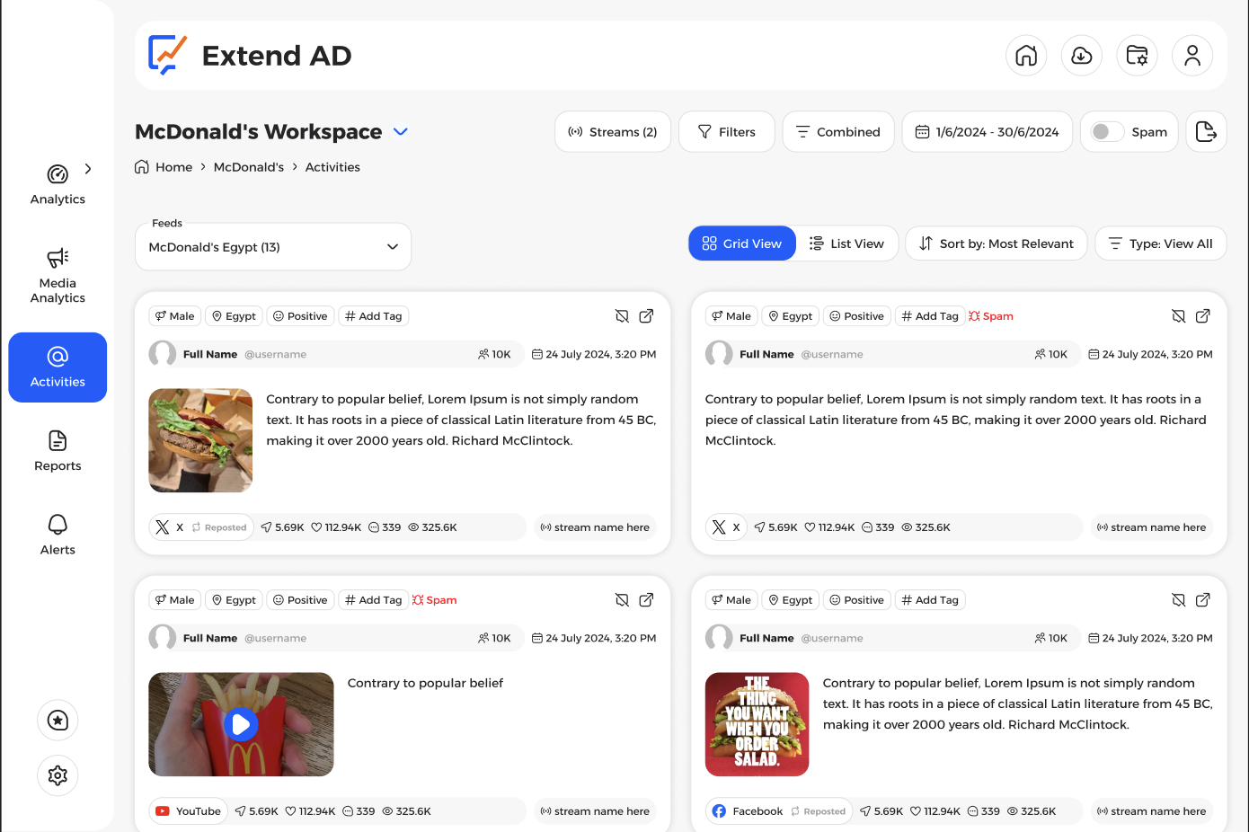Open the text-only spam post externally
The width and height of the screenshot is (1249, 832).
click(1203, 316)
